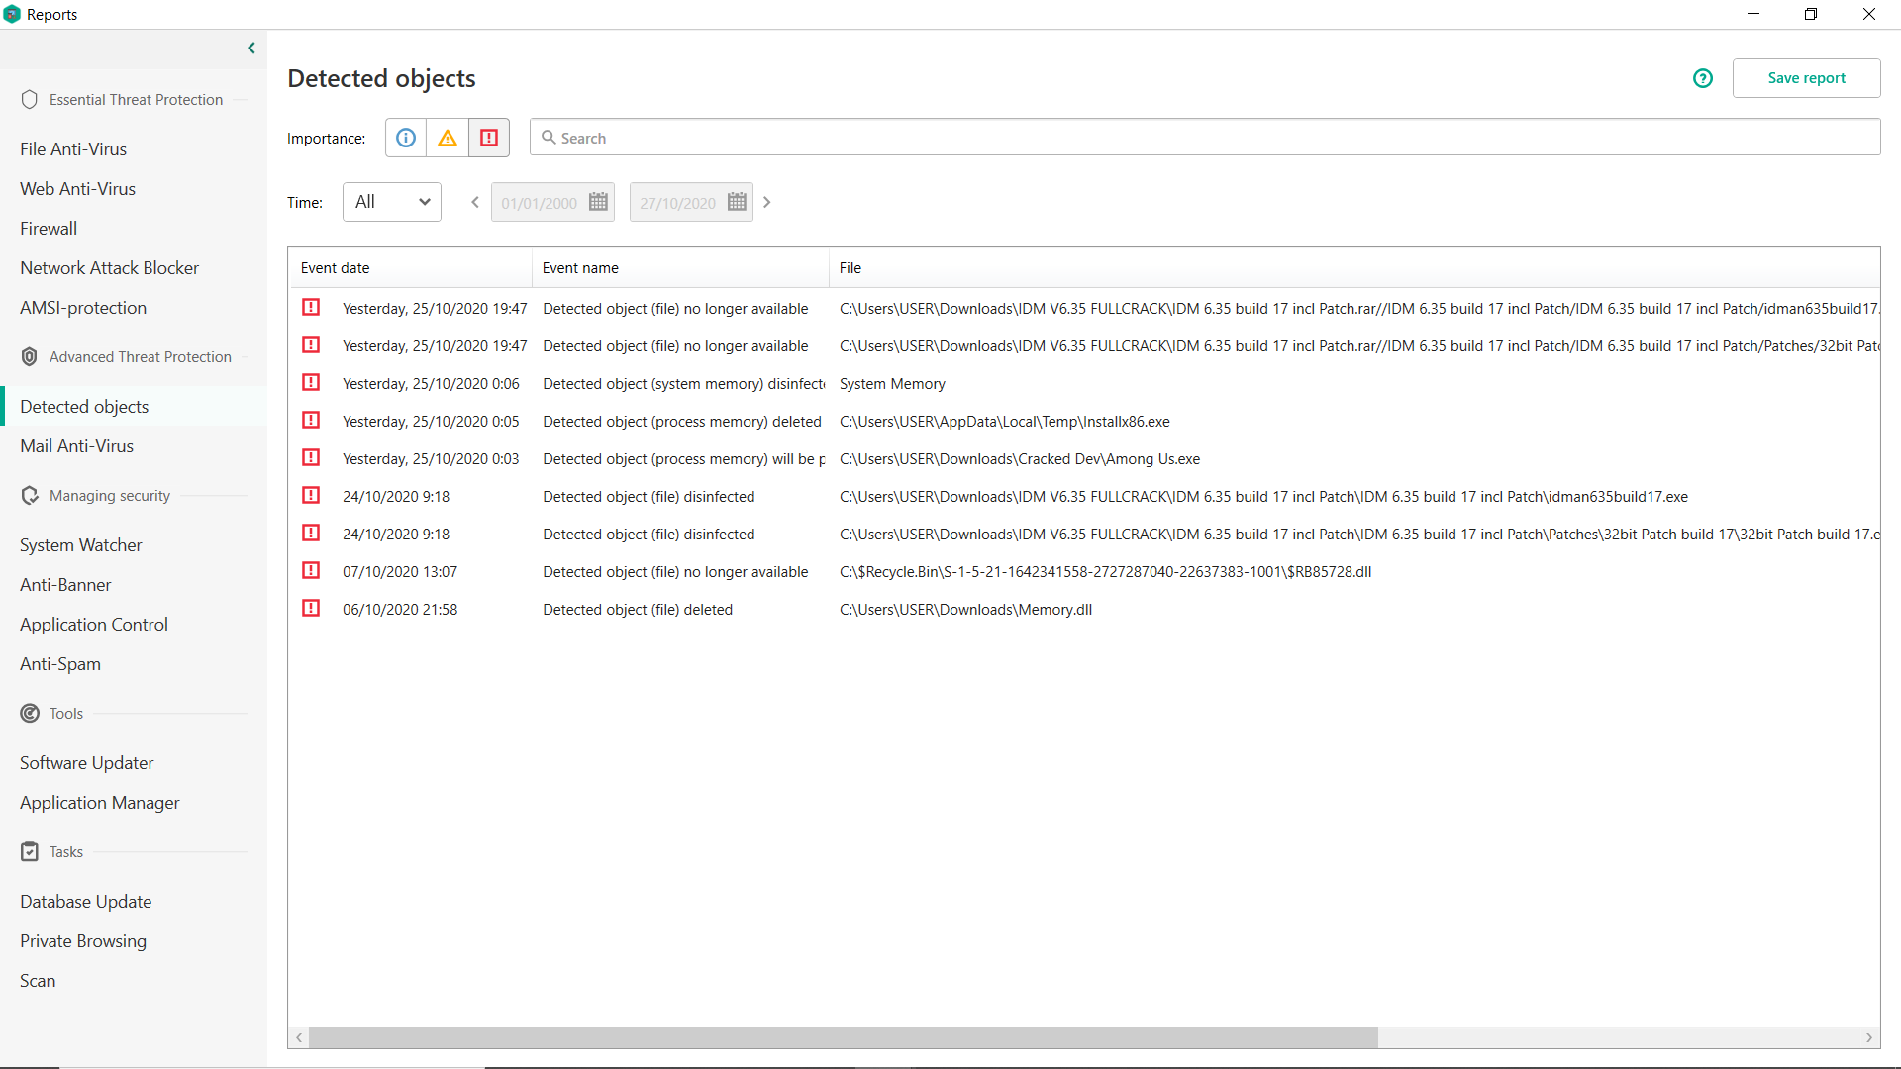Image resolution: width=1901 pixels, height=1069 pixels.
Task: Click the Managing security section icon
Action: (x=30, y=495)
